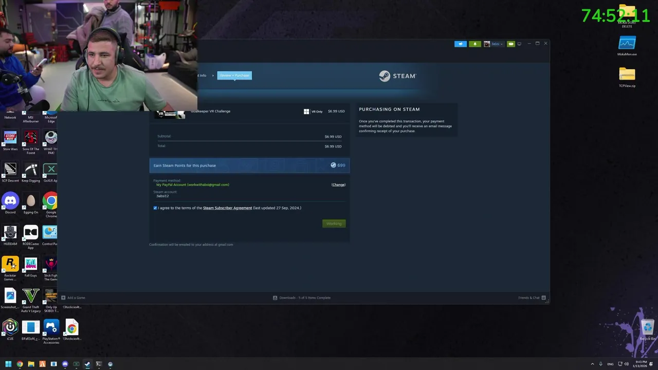
Task: Click the Steam Points coin icon
Action: pos(333,165)
